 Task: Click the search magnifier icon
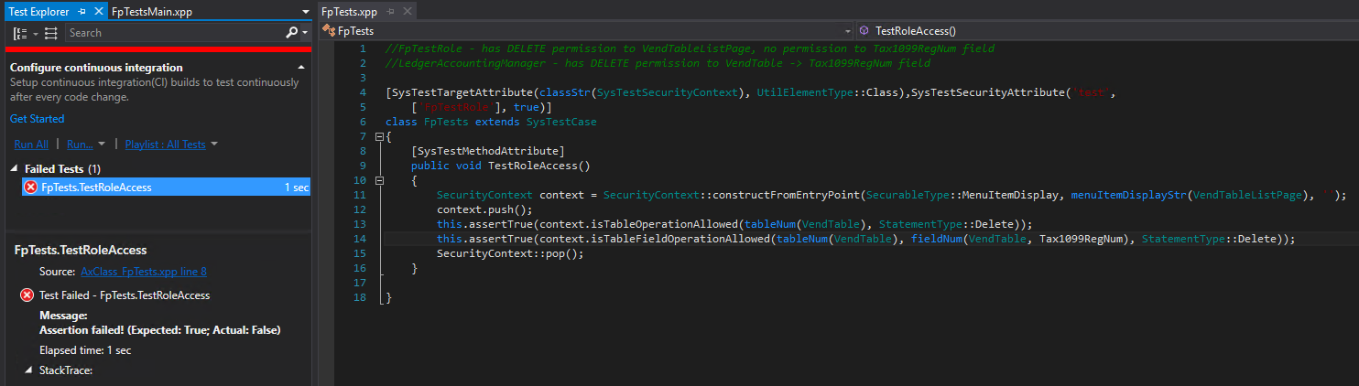click(x=292, y=32)
